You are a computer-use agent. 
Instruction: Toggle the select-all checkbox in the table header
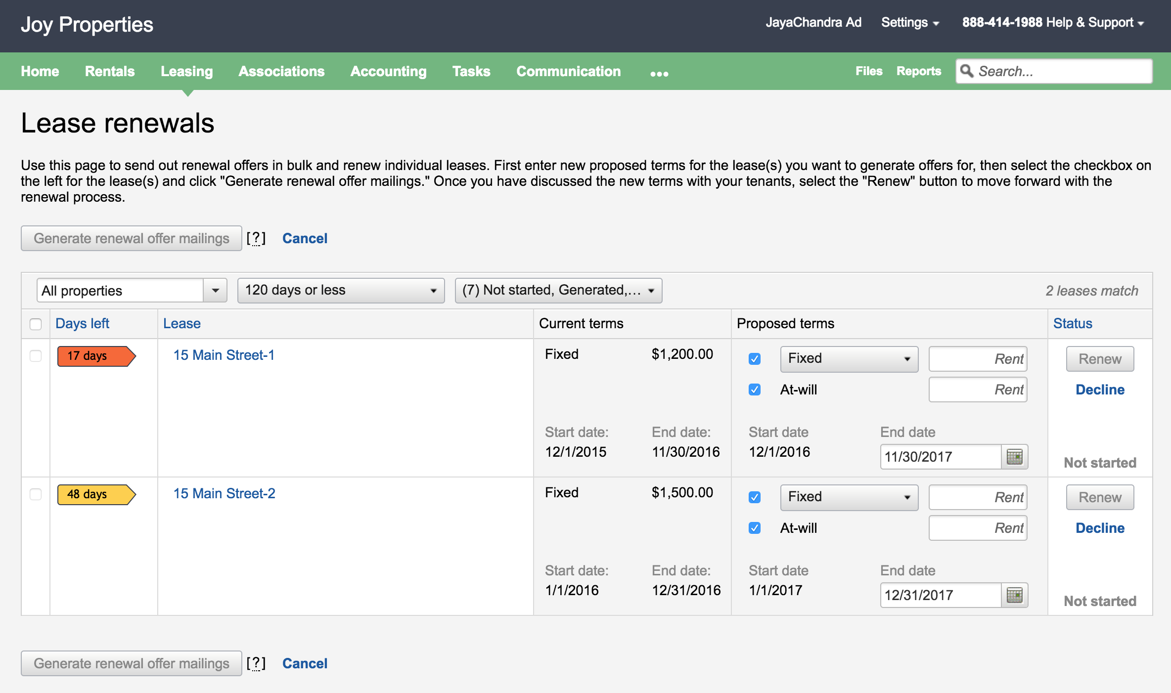click(x=36, y=323)
